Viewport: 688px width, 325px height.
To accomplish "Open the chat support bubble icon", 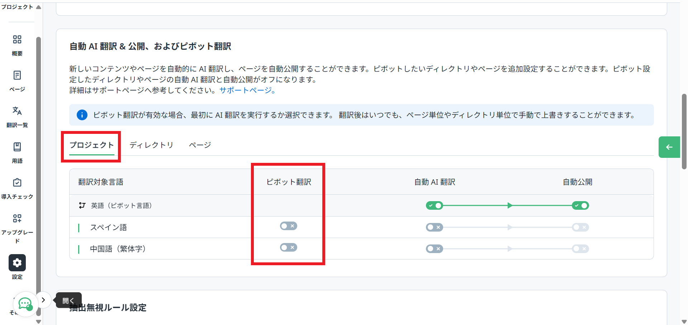I will (25, 304).
